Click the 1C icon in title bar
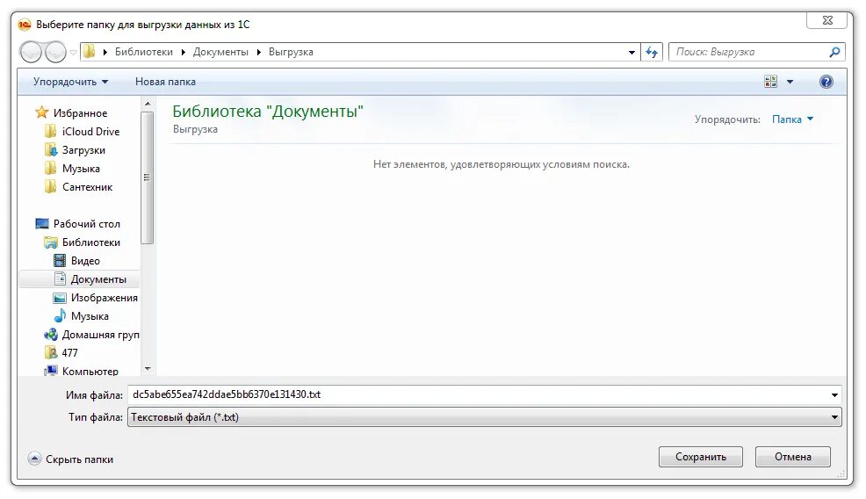Viewport: 866px width, 499px height. (x=25, y=25)
